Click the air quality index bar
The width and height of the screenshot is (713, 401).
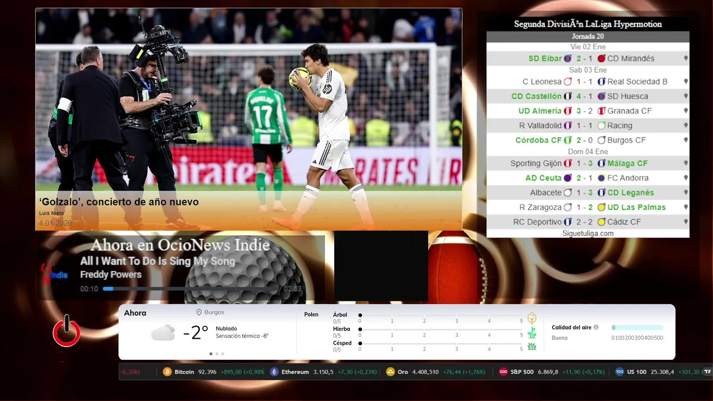[x=637, y=327]
